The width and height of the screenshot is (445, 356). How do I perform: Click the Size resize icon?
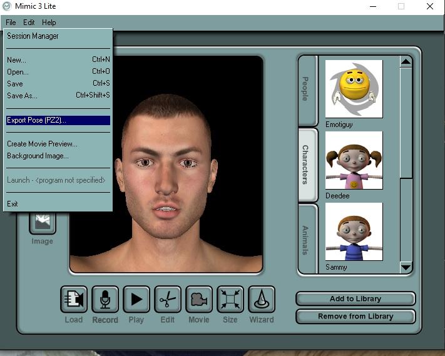point(230,299)
